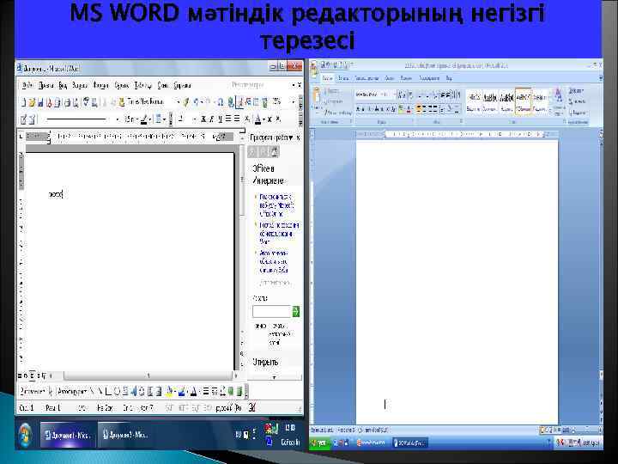Open the Файл menu in Word 2003
Image resolution: width=618 pixels, height=464 pixels.
tap(28, 85)
